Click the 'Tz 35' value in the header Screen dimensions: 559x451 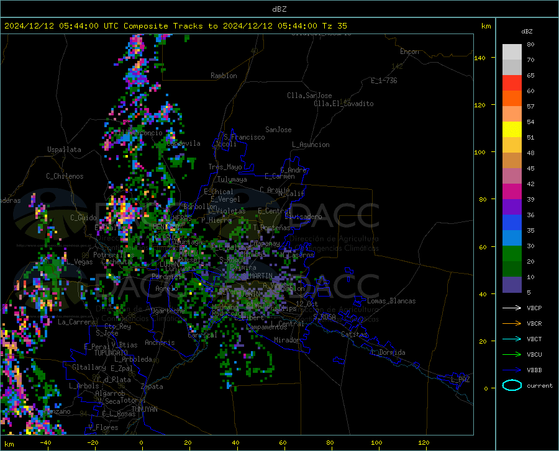(334, 26)
